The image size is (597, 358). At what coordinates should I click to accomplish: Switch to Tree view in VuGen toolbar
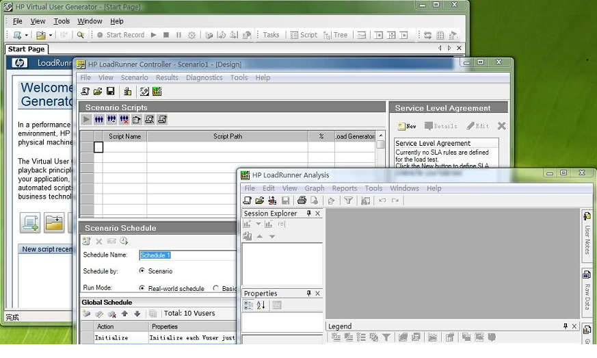click(x=336, y=35)
